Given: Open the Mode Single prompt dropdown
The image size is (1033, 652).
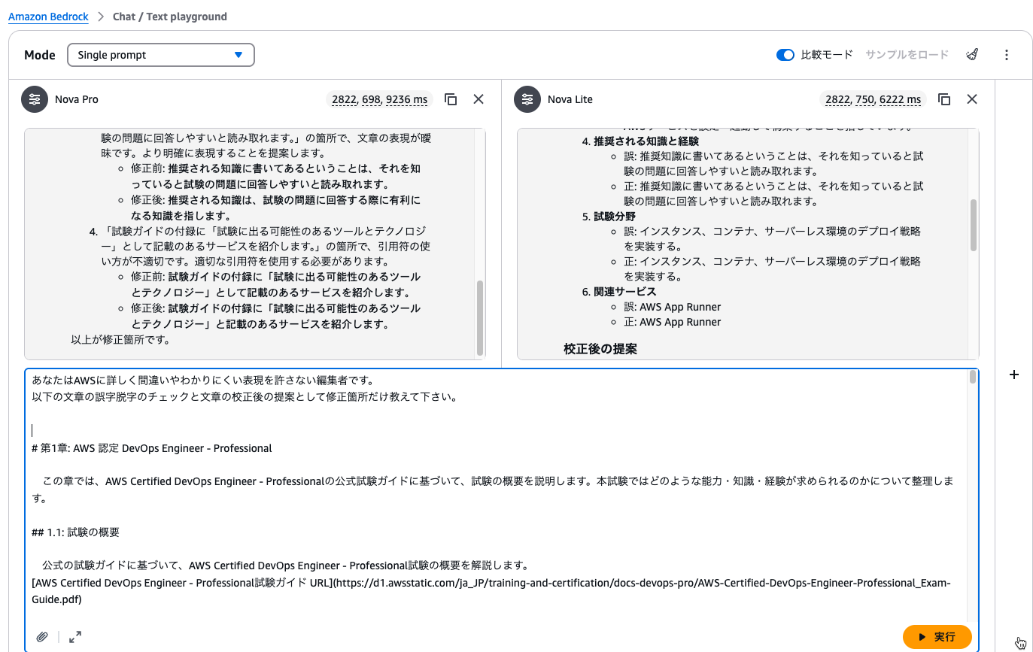Looking at the screenshot, I should pos(160,55).
